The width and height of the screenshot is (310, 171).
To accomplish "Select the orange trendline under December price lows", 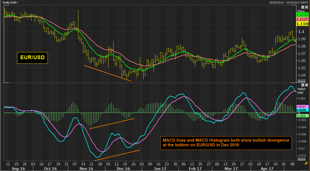I will [107, 73].
